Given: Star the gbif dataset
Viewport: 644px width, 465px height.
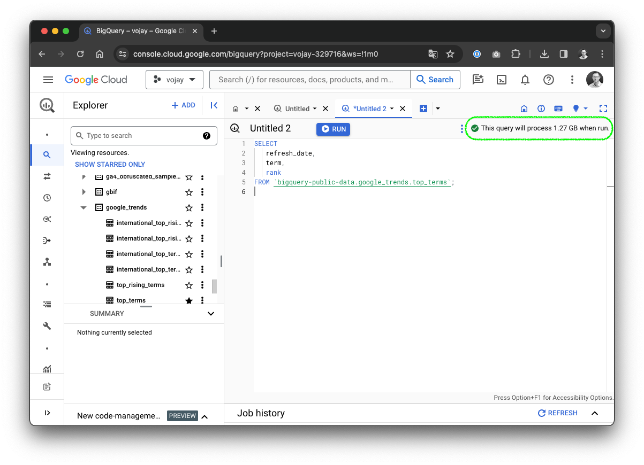Looking at the screenshot, I should tap(189, 191).
